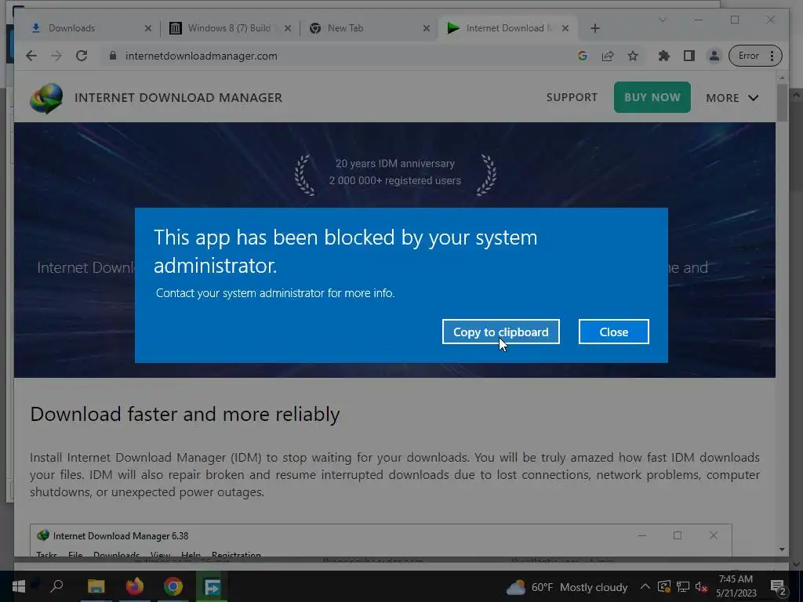Screen dimensions: 803x602
Task: Open File Explorer from taskbar
Action: tap(96, 586)
